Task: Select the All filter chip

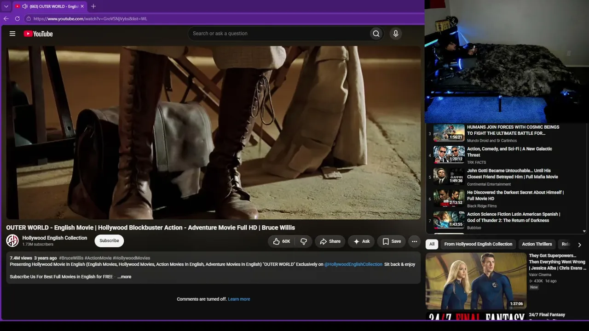Action: click(x=432, y=244)
